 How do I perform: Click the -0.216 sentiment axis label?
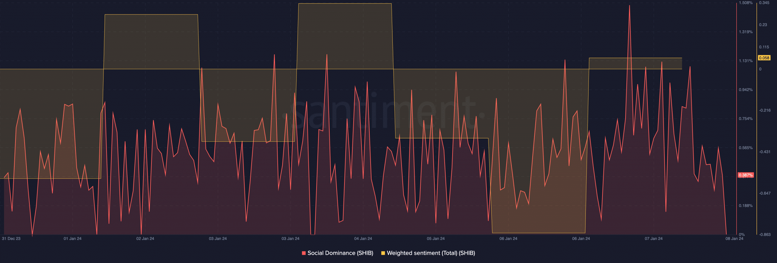765,110
